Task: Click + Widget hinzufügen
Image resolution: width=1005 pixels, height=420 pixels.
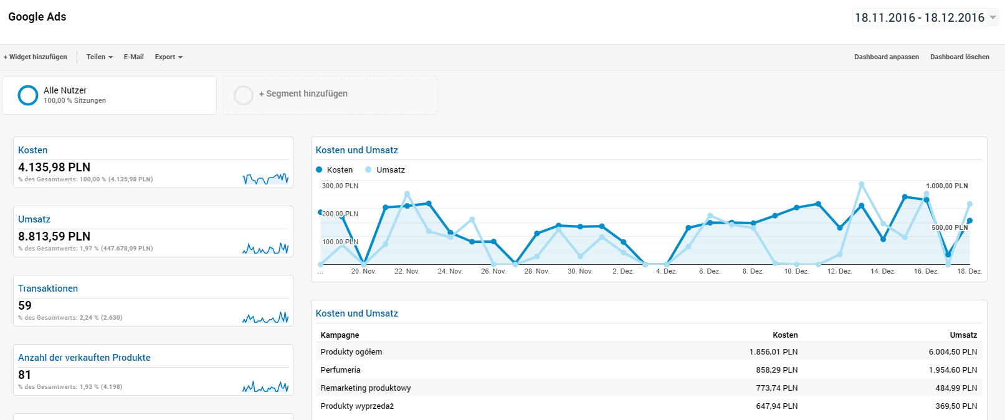Action: (x=36, y=57)
